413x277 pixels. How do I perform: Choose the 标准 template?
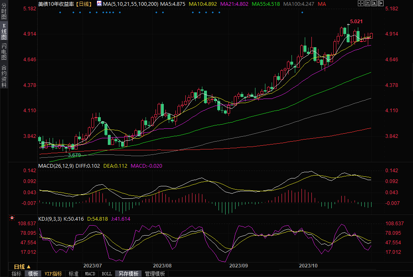73,274
